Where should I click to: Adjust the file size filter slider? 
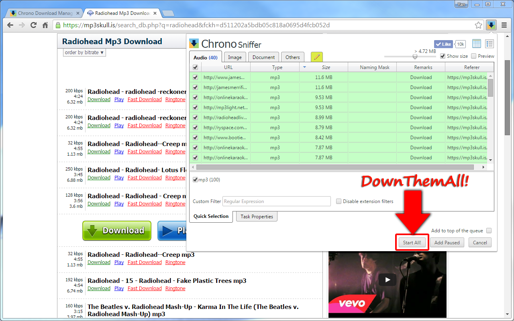[415, 57]
